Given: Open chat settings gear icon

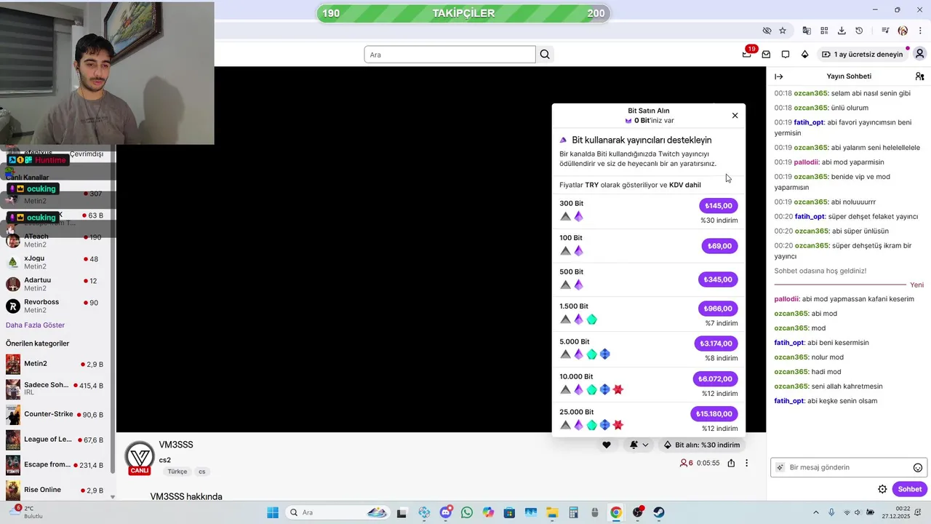Looking at the screenshot, I should pos(882,489).
